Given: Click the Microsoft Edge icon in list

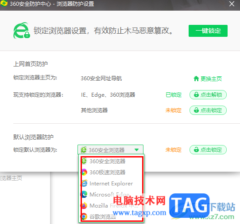Looking at the screenshot, I should pyautogui.click(x=84, y=194).
